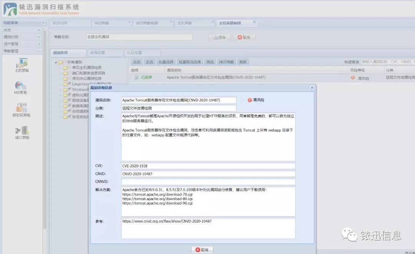Click the empty CNNVD field
The width and height of the screenshot is (415, 254).
(208, 182)
